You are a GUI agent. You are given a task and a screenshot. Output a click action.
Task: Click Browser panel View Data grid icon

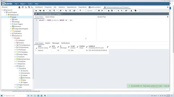click(x=23, y=7)
